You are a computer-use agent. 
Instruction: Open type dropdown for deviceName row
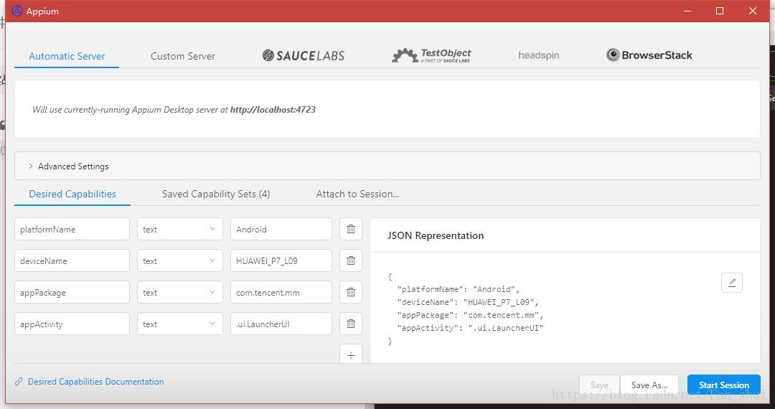[180, 260]
